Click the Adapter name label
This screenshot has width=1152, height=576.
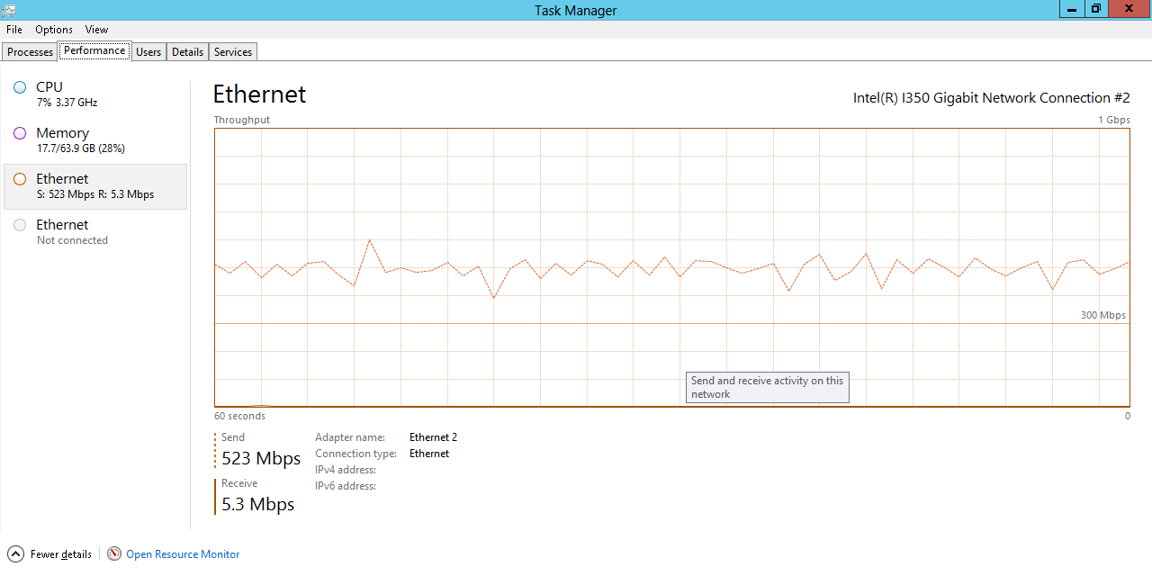350,437
